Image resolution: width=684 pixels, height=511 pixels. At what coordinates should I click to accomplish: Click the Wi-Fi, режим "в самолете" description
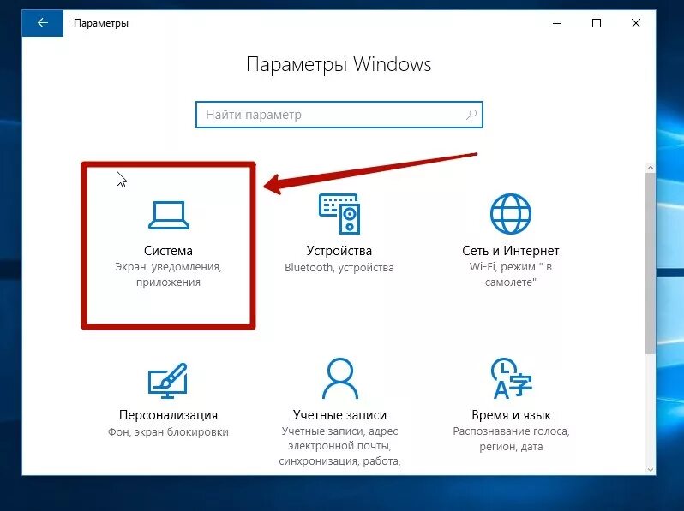tap(510, 275)
